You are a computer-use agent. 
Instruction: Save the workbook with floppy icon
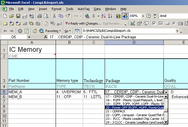tap(18, 16)
